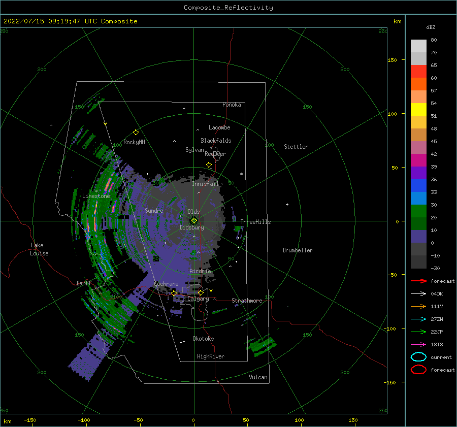Click the Ponoka city label
The width and height of the screenshot is (457, 427).
232,105
